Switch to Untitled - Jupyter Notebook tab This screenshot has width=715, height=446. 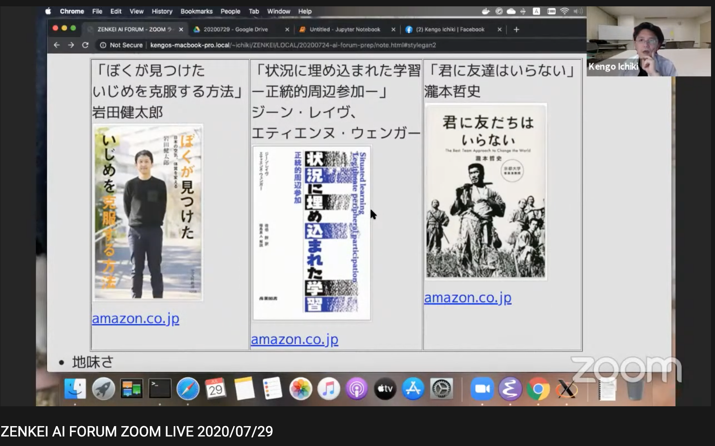tap(345, 29)
